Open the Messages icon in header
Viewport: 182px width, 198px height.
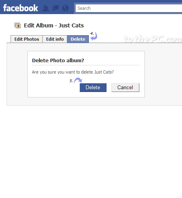click(56, 8)
